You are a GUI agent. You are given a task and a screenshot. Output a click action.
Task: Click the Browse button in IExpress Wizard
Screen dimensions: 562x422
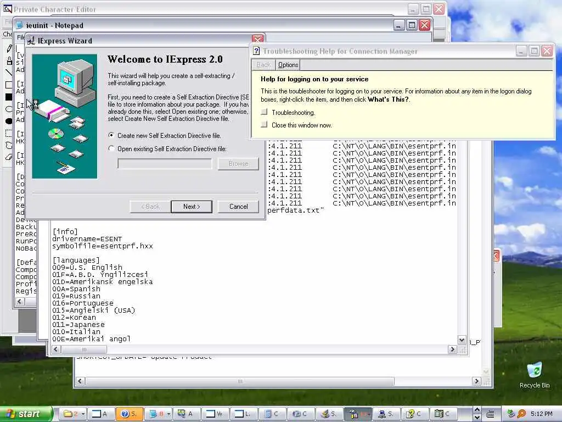(x=238, y=164)
